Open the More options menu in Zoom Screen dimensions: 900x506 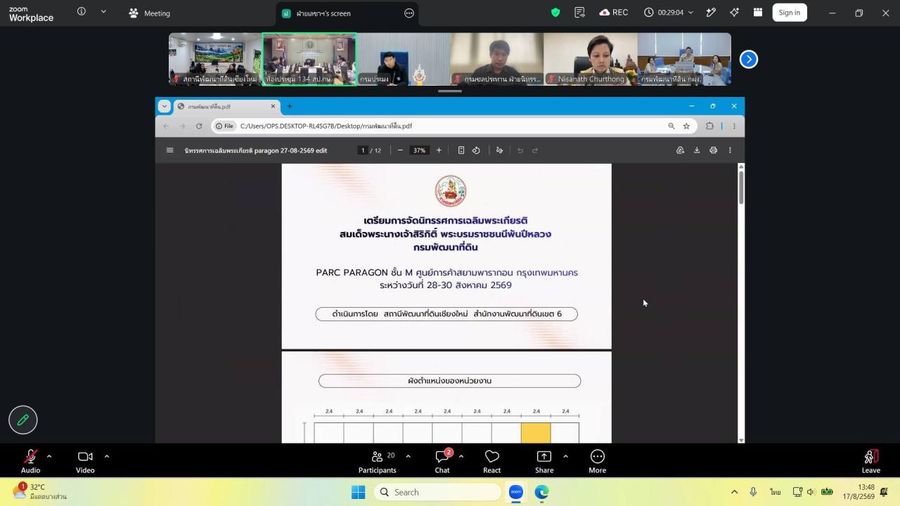pos(598,461)
